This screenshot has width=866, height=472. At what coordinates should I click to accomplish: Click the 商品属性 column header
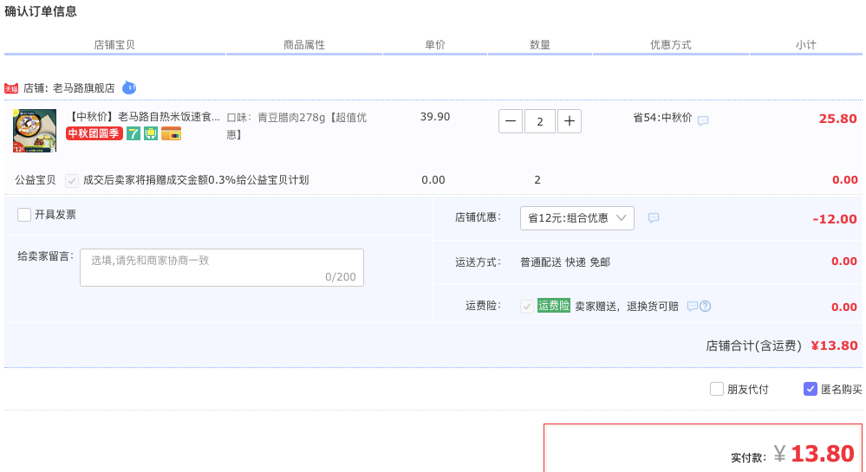[303, 45]
